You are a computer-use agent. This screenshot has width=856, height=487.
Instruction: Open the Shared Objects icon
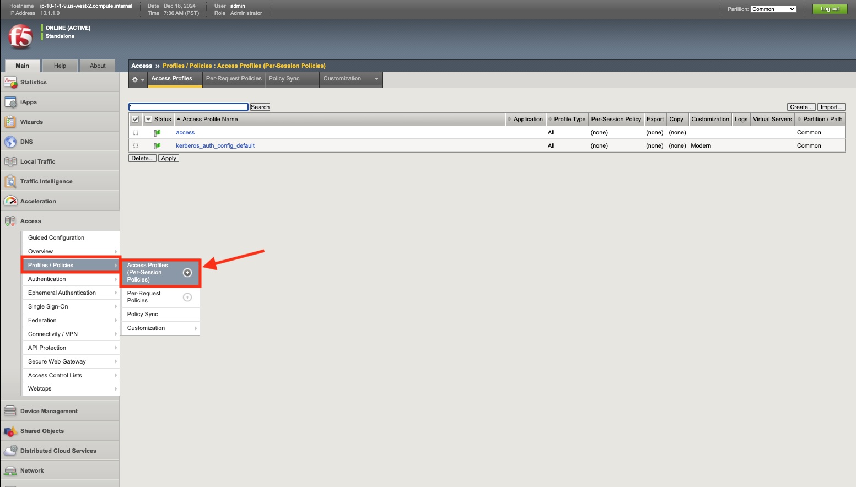pyautogui.click(x=10, y=431)
